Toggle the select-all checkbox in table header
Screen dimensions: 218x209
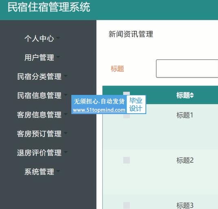[126, 93]
